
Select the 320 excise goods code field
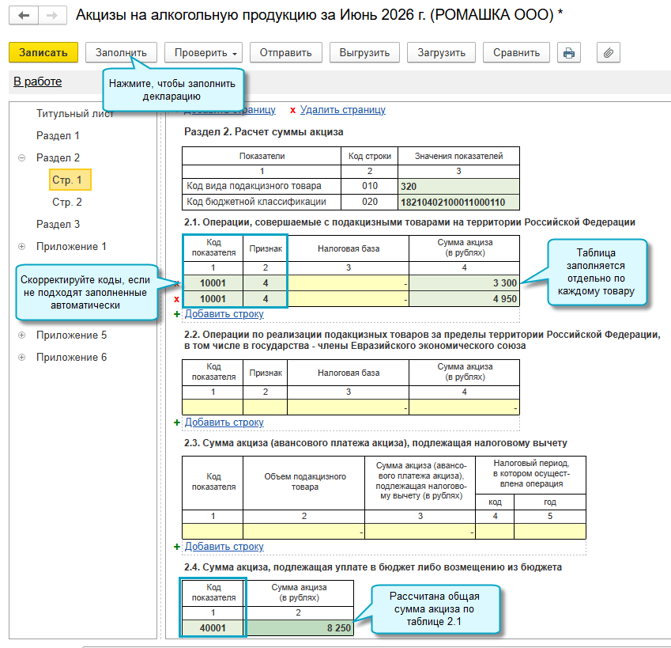(458, 186)
